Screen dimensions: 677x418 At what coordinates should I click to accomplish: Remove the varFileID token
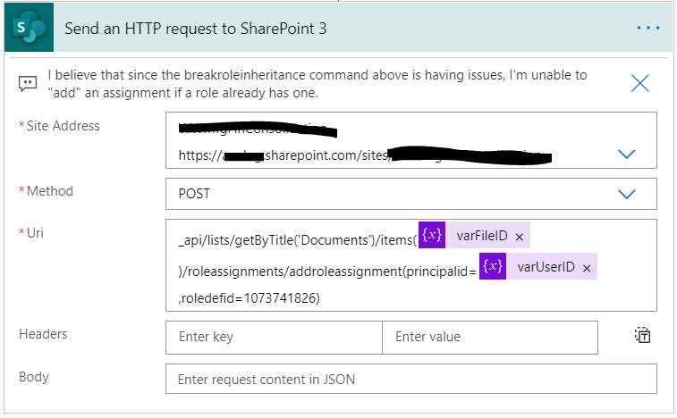click(520, 237)
